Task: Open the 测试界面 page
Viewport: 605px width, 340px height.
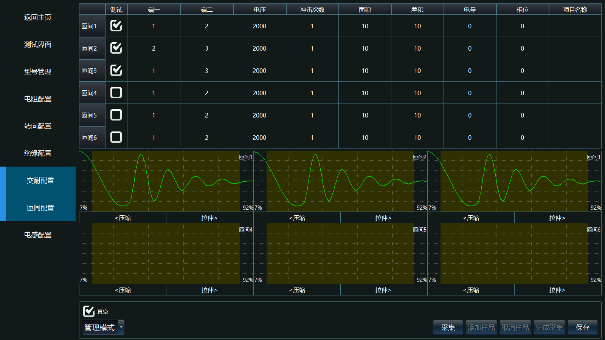Action: click(38, 45)
